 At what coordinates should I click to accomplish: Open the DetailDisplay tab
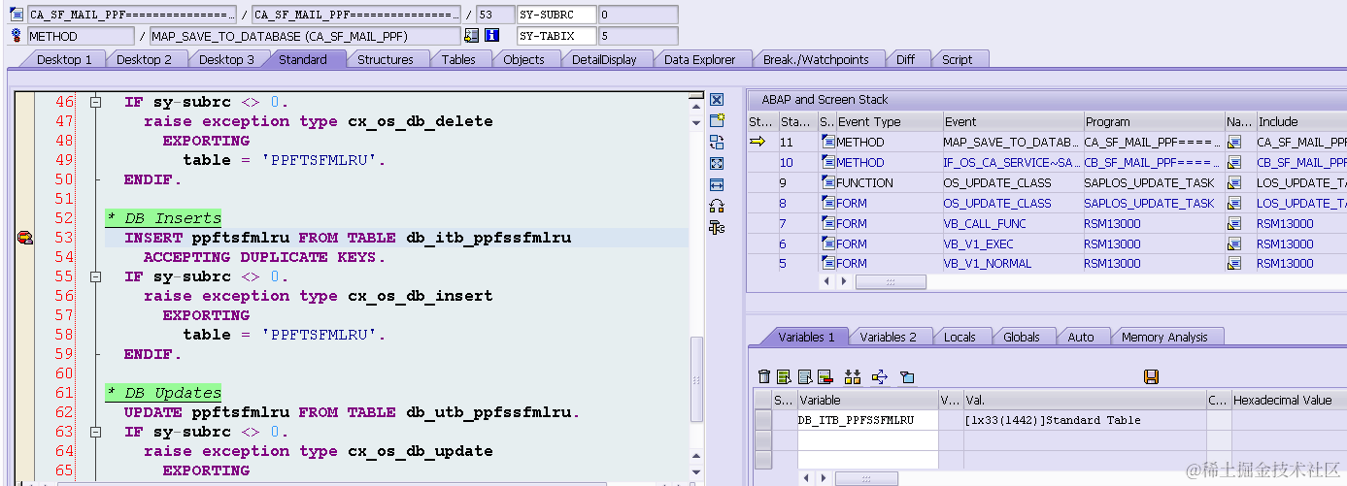point(604,59)
